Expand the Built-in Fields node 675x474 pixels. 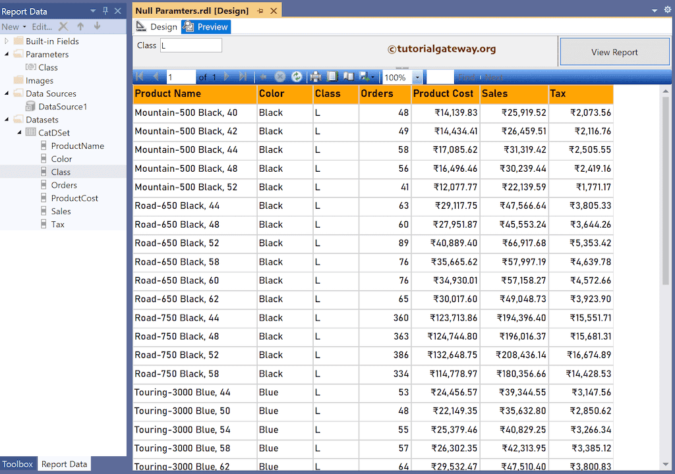(7, 41)
